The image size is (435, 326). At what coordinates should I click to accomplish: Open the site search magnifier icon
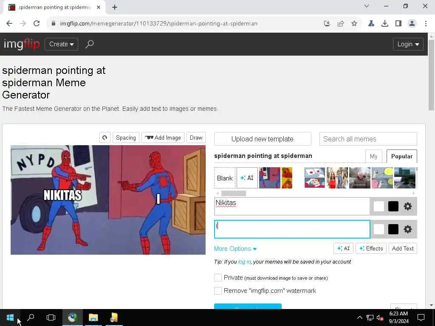[89, 44]
